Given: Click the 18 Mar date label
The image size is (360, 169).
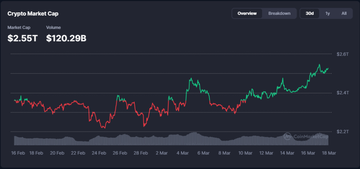Looking at the screenshot, I should click(x=329, y=153).
